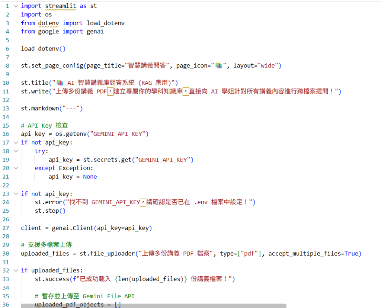Click the horizontal scrollbar at the bottom
The image size is (381, 308).
154,306
